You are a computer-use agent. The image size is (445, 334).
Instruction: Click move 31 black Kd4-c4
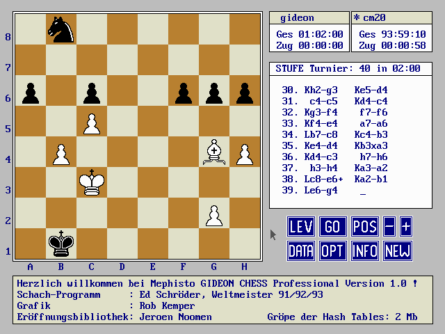point(371,101)
